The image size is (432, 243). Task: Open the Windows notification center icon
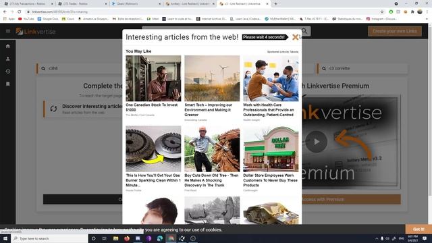425,238
